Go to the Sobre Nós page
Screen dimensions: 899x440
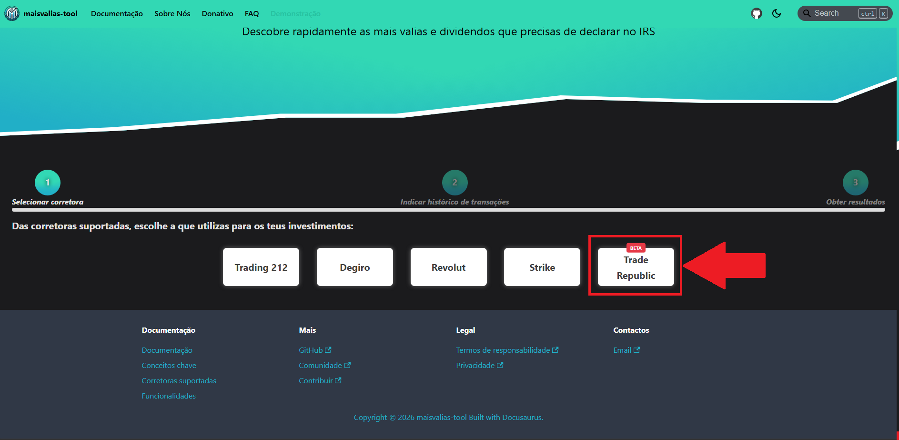172,14
